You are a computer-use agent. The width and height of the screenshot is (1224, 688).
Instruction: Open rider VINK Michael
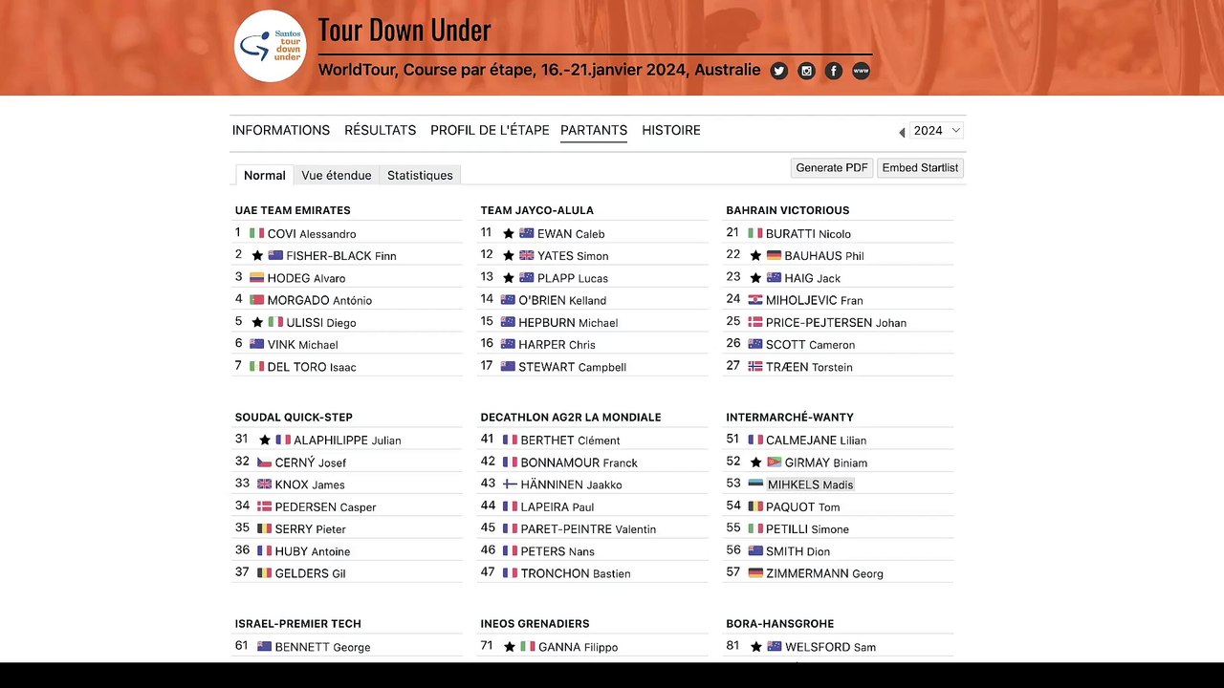pos(302,345)
